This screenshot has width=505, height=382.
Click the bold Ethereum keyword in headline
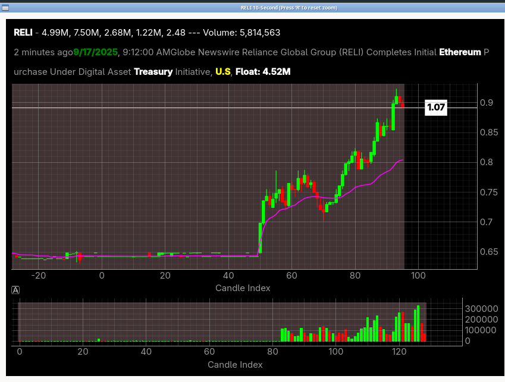(x=460, y=52)
